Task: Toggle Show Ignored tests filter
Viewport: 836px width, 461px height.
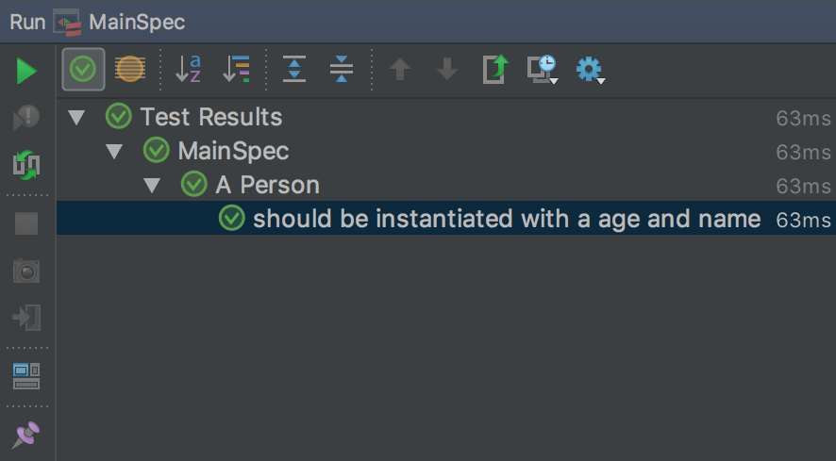Action: 130,69
